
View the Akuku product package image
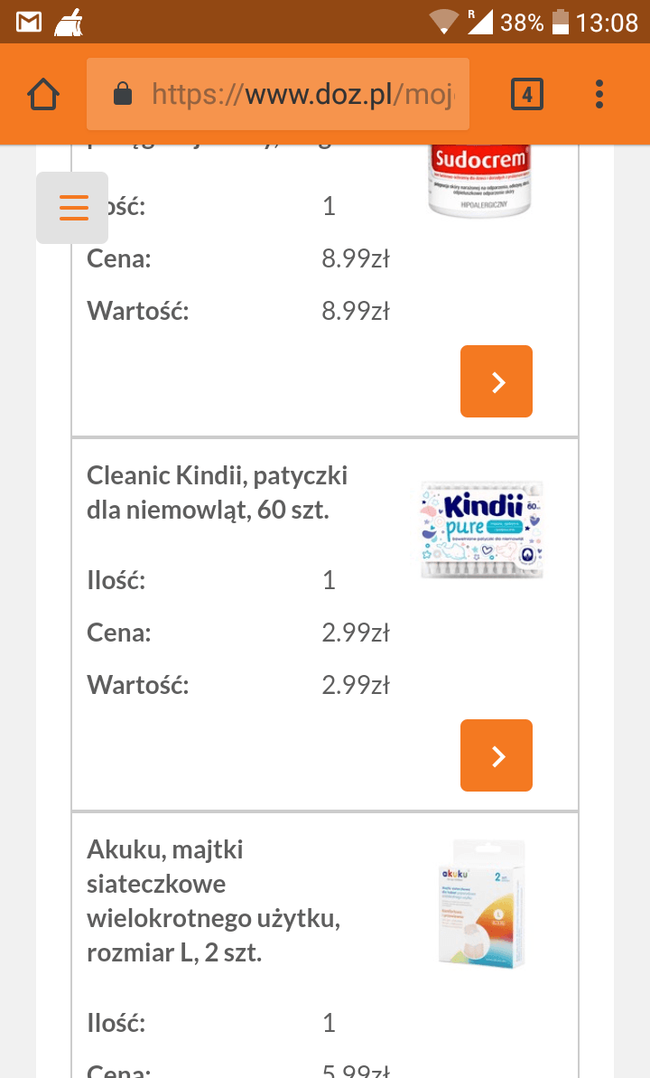point(481,904)
